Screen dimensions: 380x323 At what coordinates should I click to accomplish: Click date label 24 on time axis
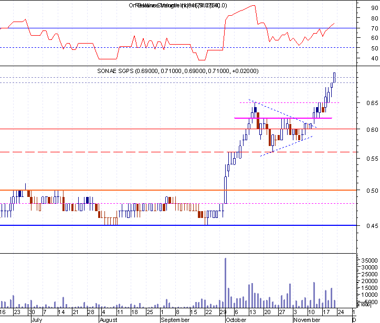341,312
